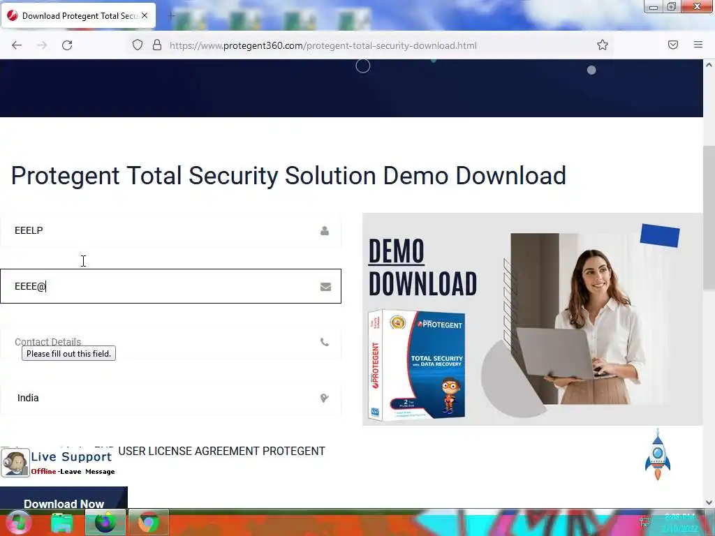Open a new tab with plus button
The height and width of the screenshot is (536, 715).
172,16
